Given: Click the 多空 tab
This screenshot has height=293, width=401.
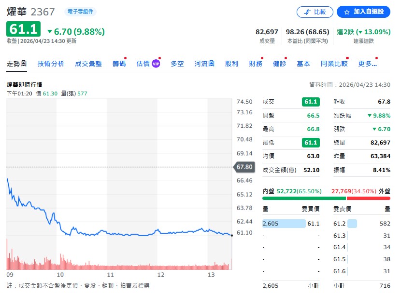Looking at the screenshot, I should (x=177, y=64).
